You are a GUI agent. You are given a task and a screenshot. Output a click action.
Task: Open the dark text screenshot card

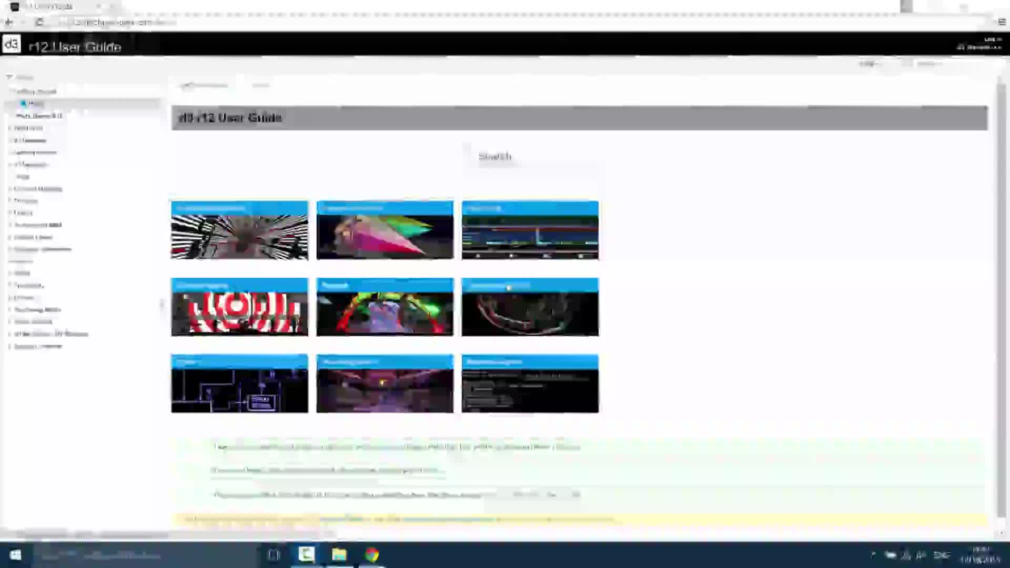(530, 384)
